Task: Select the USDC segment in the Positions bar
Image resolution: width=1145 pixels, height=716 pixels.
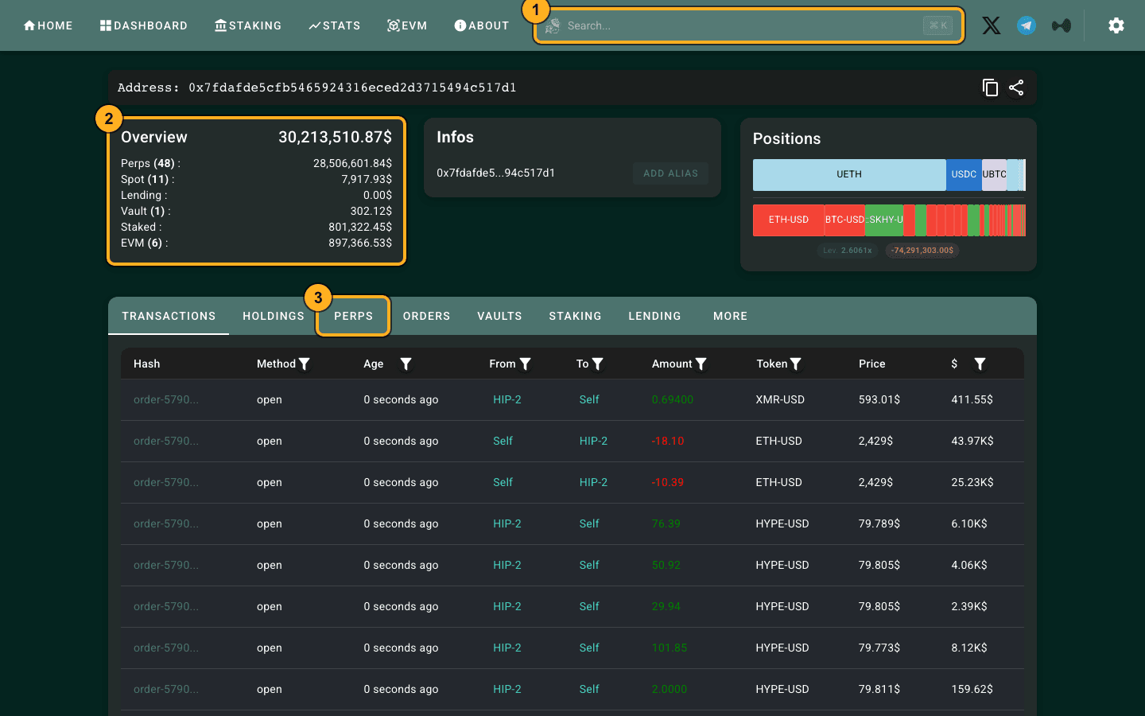Action: tap(964, 174)
